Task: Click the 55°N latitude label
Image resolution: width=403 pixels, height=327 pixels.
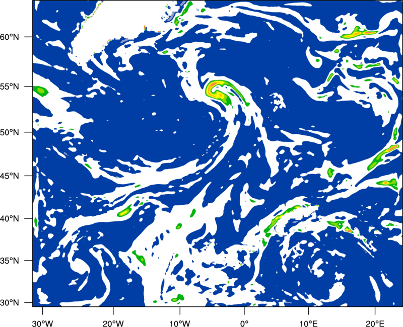Action: pyautogui.click(x=10, y=87)
